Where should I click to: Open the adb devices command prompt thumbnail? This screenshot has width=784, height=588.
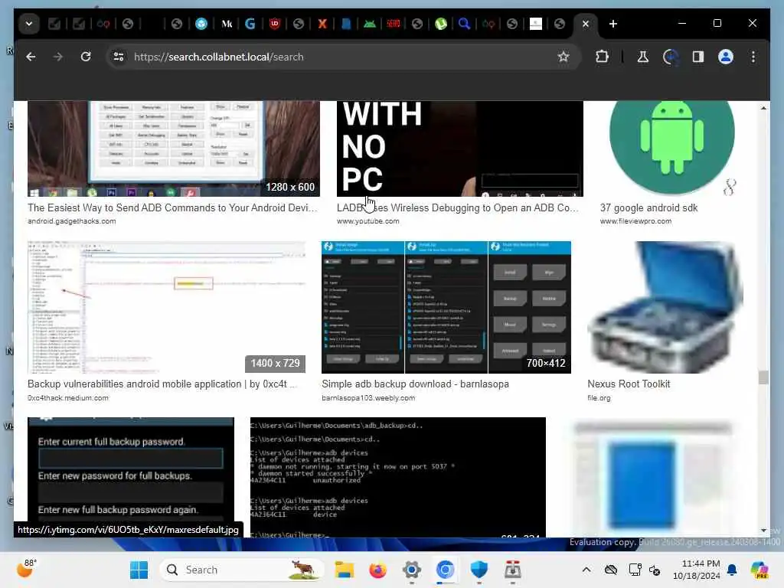click(398, 478)
